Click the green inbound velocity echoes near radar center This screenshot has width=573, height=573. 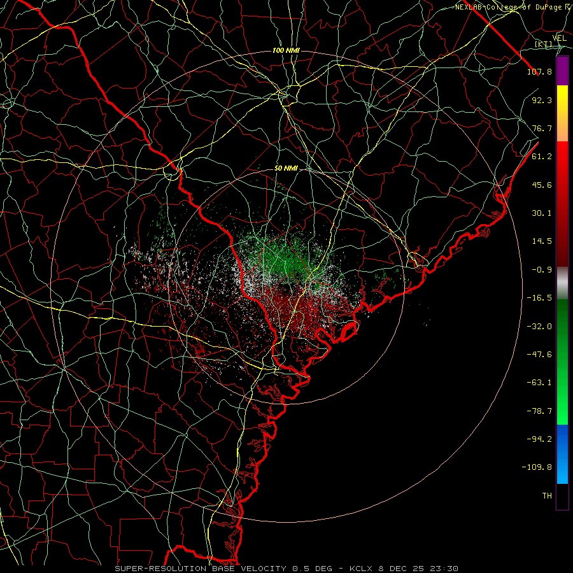click(x=287, y=261)
